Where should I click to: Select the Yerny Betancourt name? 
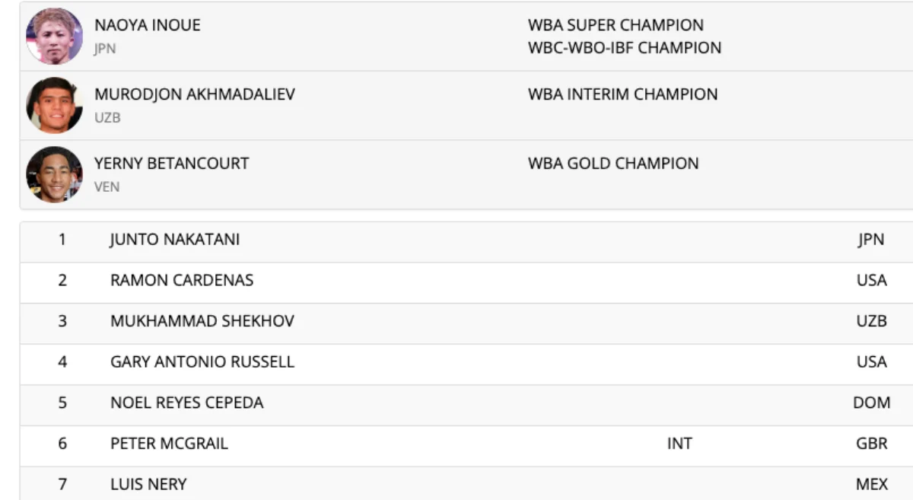click(171, 163)
